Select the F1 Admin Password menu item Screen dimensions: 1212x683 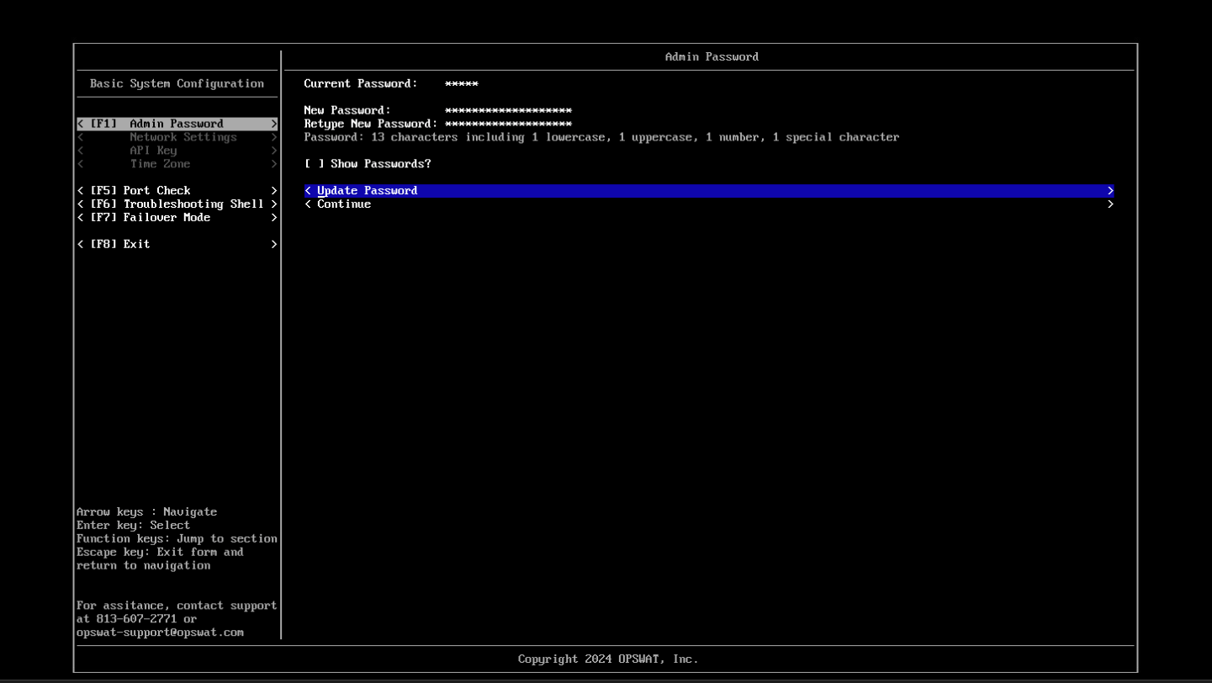coord(177,124)
